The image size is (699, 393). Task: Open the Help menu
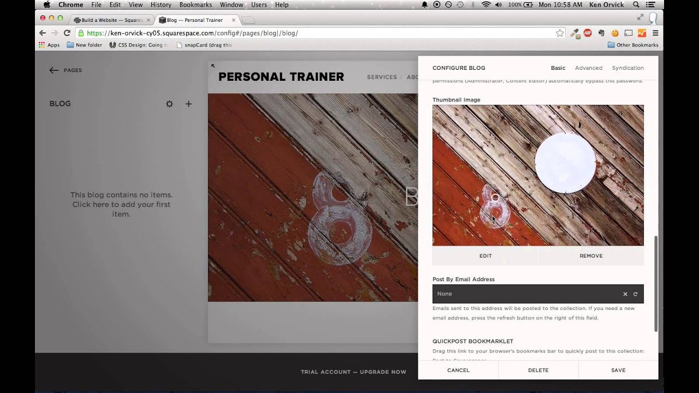(282, 4)
